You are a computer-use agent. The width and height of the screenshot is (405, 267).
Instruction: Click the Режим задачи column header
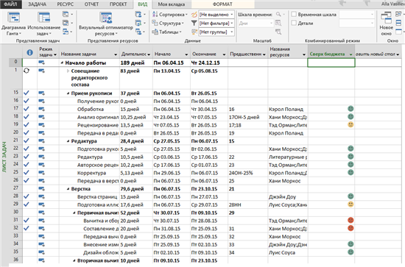pyautogui.click(x=48, y=51)
